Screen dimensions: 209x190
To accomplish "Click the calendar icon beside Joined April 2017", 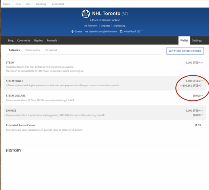I will click(x=121, y=32).
